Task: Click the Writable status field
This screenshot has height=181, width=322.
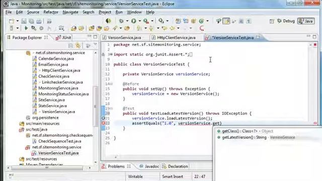Action: [135, 176]
